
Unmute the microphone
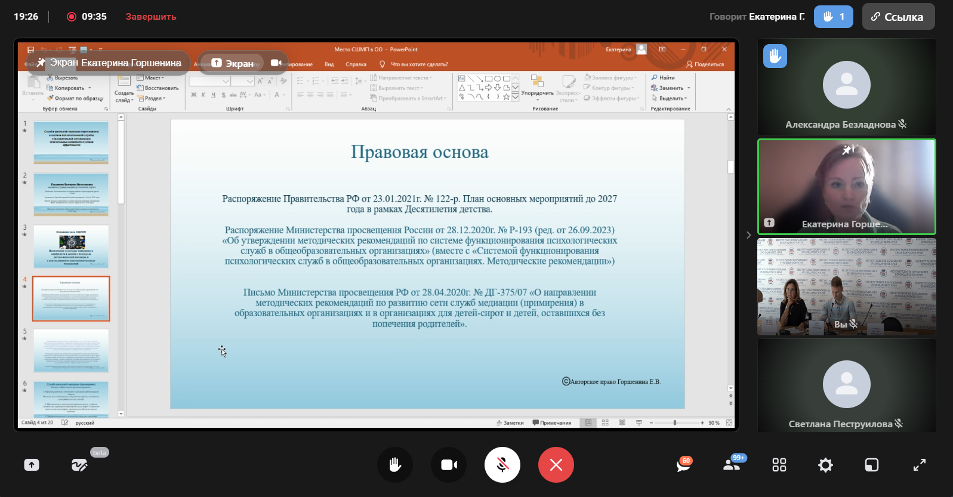tap(502, 465)
